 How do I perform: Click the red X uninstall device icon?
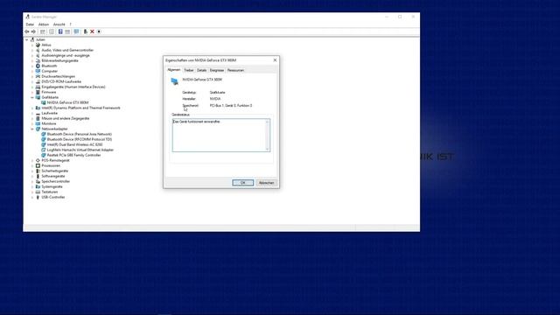[92, 31]
